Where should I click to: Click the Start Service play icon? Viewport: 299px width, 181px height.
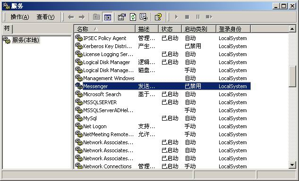176,17
